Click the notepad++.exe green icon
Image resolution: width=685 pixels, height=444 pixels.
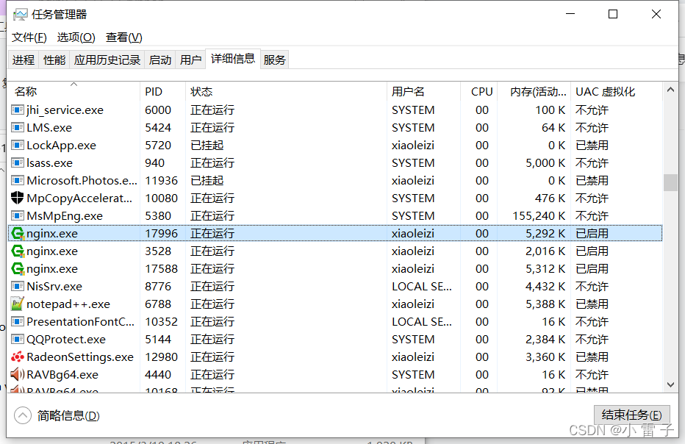coord(16,304)
